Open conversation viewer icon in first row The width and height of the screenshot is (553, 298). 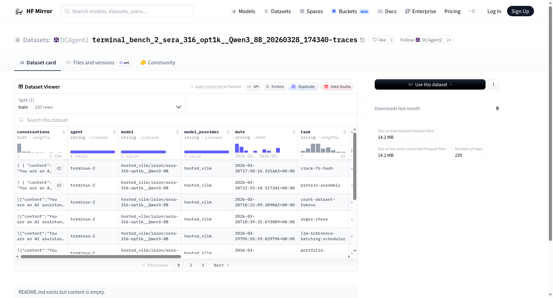(x=59, y=169)
